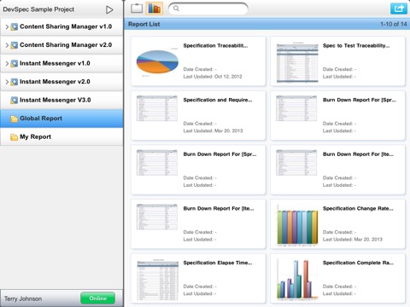Open Spec to Test Traceability table thumbnail
This screenshot has width=410, height=307.
coord(297,63)
